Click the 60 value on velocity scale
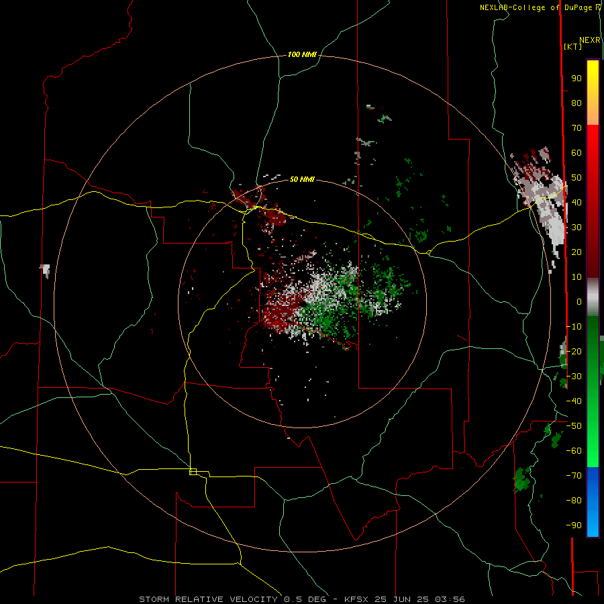 pos(576,153)
